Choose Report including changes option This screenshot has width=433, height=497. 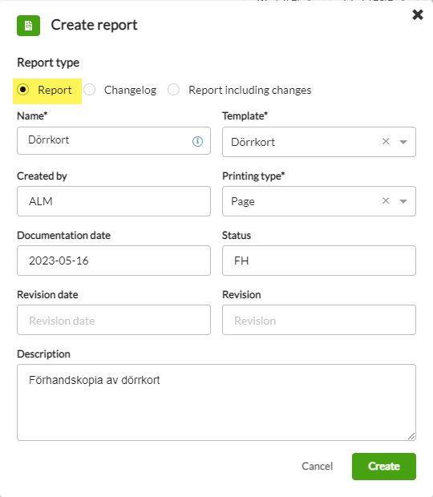pyautogui.click(x=174, y=90)
